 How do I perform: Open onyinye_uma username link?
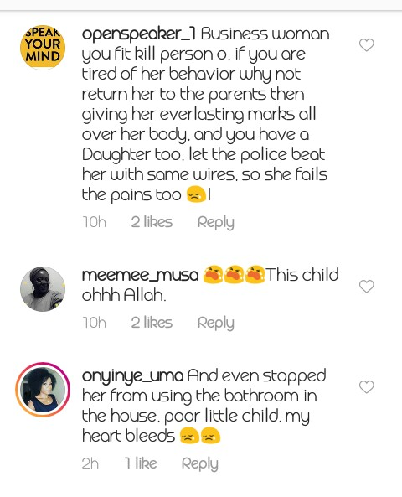(132, 376)
